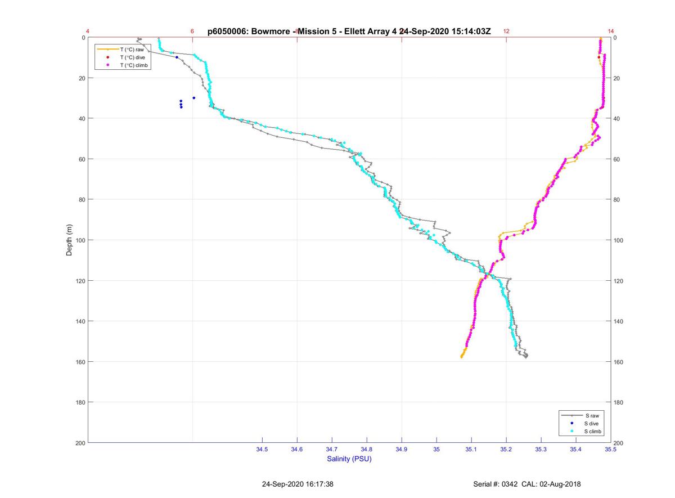Select the 'S climb' legend entry
The width and height of the screenshot is (675, 498).
click(x=581, y=431)
